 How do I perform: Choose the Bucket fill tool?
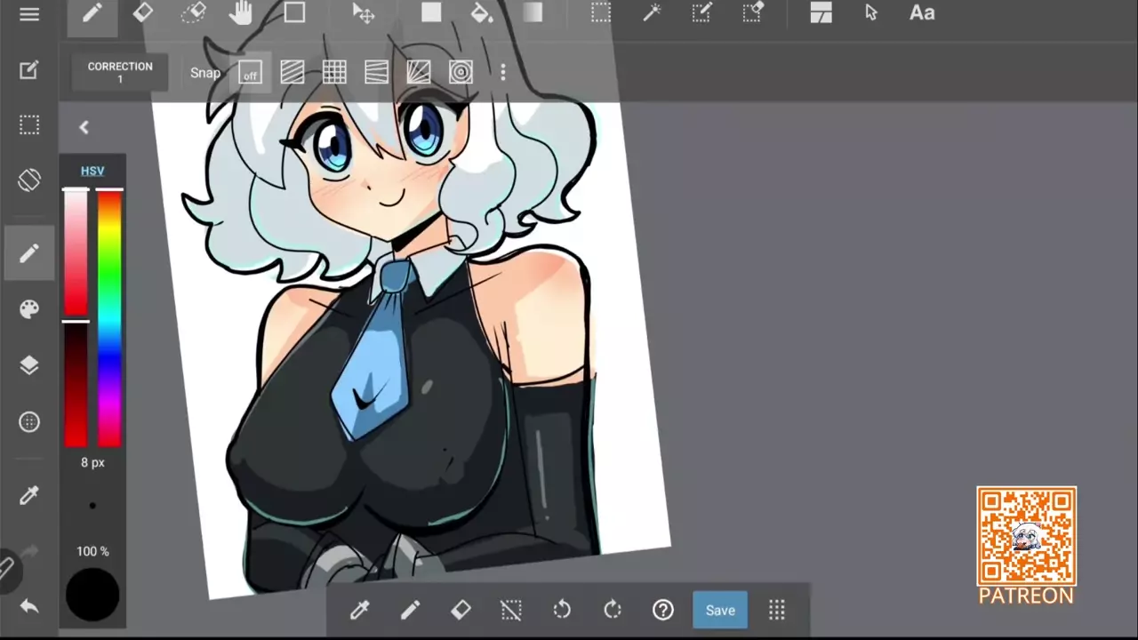click(x=481, y=13)
